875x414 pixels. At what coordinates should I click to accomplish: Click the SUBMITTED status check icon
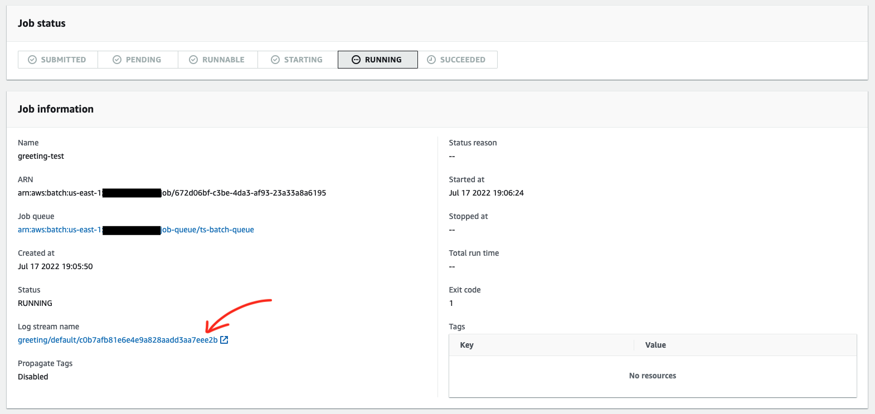tap(32, 60)
